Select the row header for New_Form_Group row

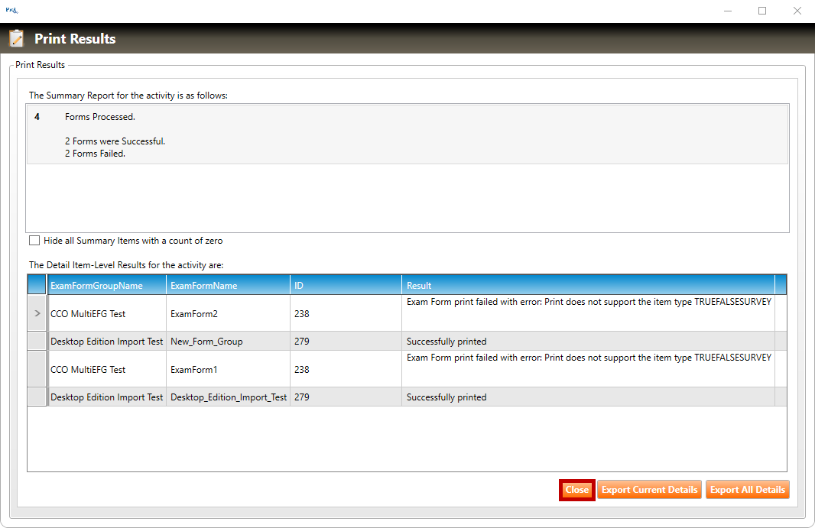coord(37,342)
